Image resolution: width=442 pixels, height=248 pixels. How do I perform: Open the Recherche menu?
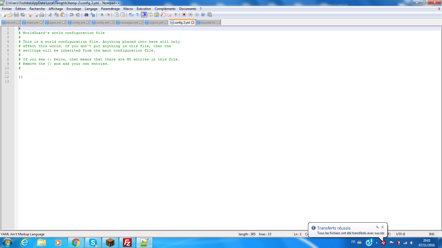pos(37,9)
